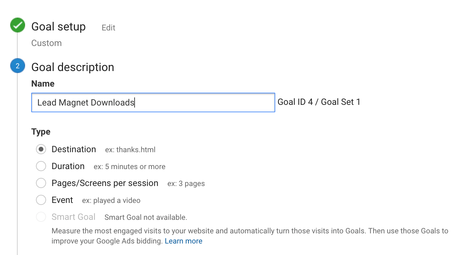Screen dimensions: 459x255
Task: Follow the Learn more link
Action: [183, 241]
